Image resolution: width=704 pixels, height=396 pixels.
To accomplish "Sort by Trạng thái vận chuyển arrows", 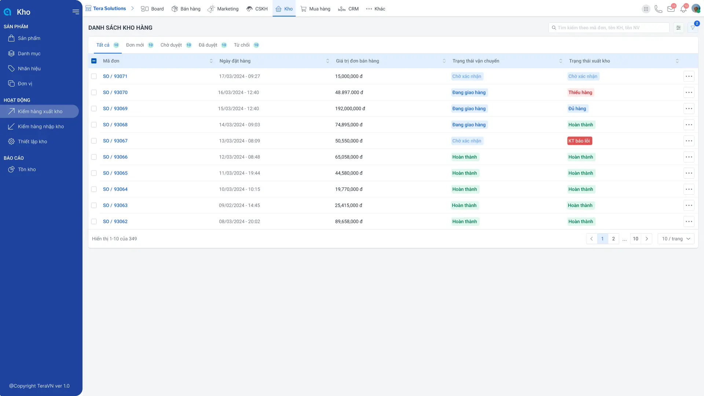I will pyautogui.click(x=561, y=61).
